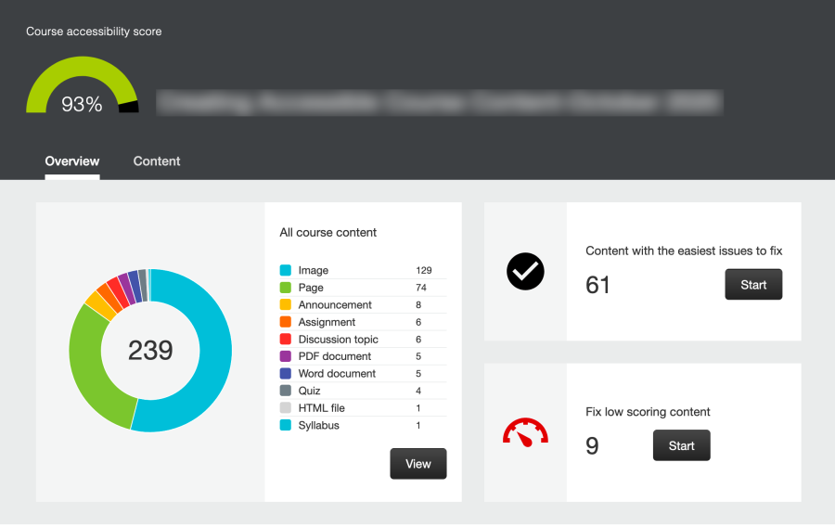The image size is (835, 527).
Task: Select the orange Assignment legend swatch
Action: 286,322
